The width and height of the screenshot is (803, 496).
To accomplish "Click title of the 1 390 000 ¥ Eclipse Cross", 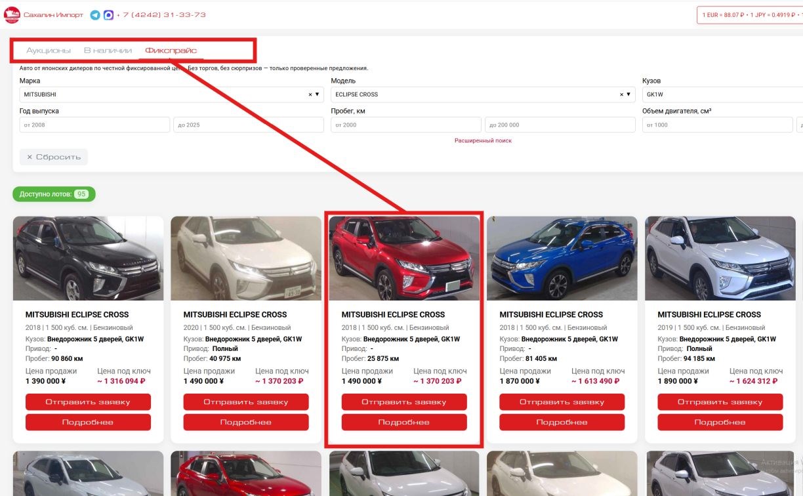I will click(x=77, y=315).
